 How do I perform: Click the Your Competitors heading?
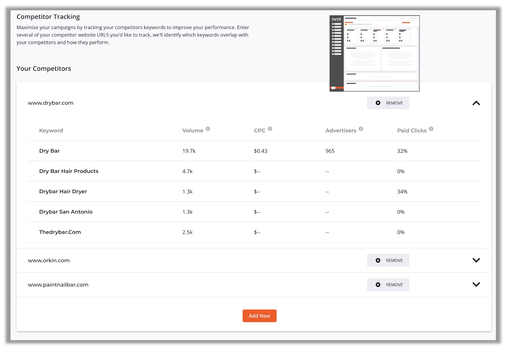(x=44, y=69)
